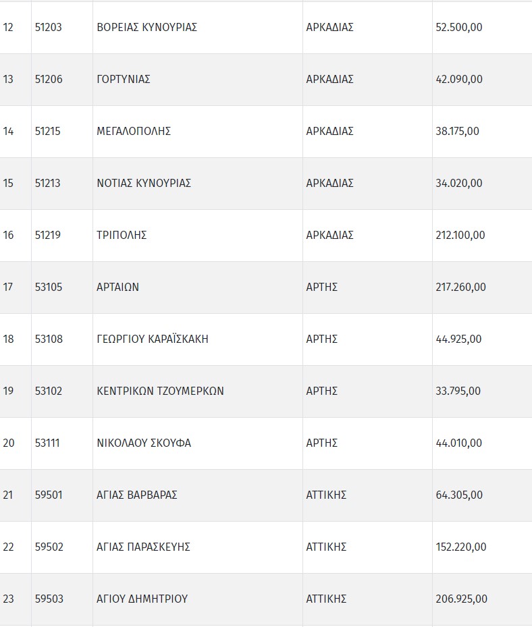Select ΑΓΙΑΣ ΠΑΡΑΣΚΕΥΗΣ in the table
532x627 pixels.
pos(143,547)
